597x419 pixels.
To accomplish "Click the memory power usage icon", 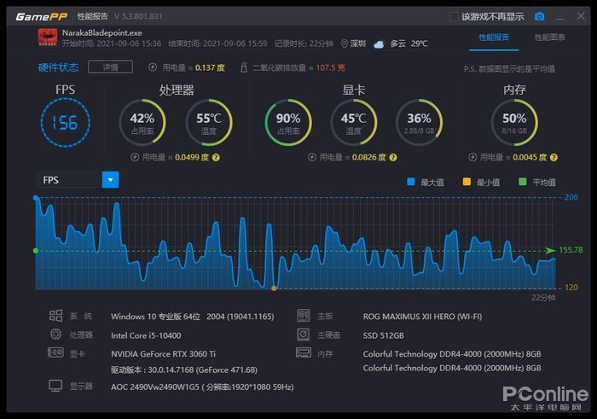I will pyautogui.click(x=472, y=157).
